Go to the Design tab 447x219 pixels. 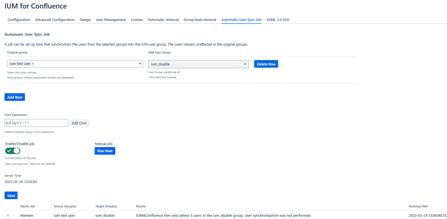point(85,20)
